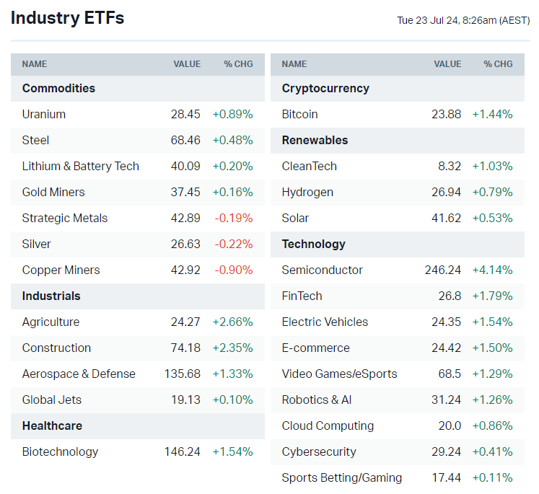Select the Semiconductor ETF entry
Image resolution: width=539 pixels, height=494 pixels.
pos(323,270)
